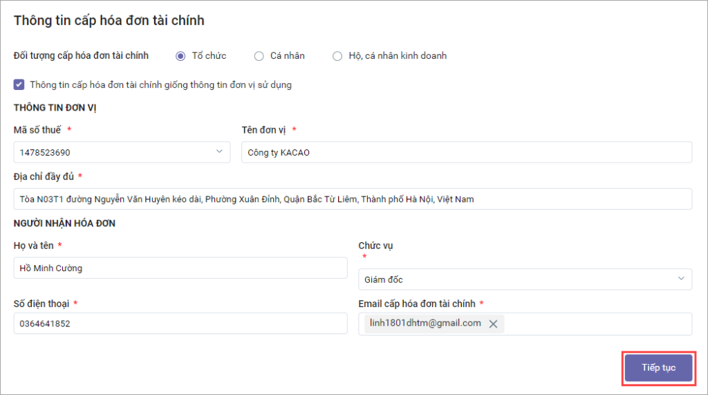Click the Số điện thoại input
The width and height of the screenshot is (708, 395).
[180, 324]
